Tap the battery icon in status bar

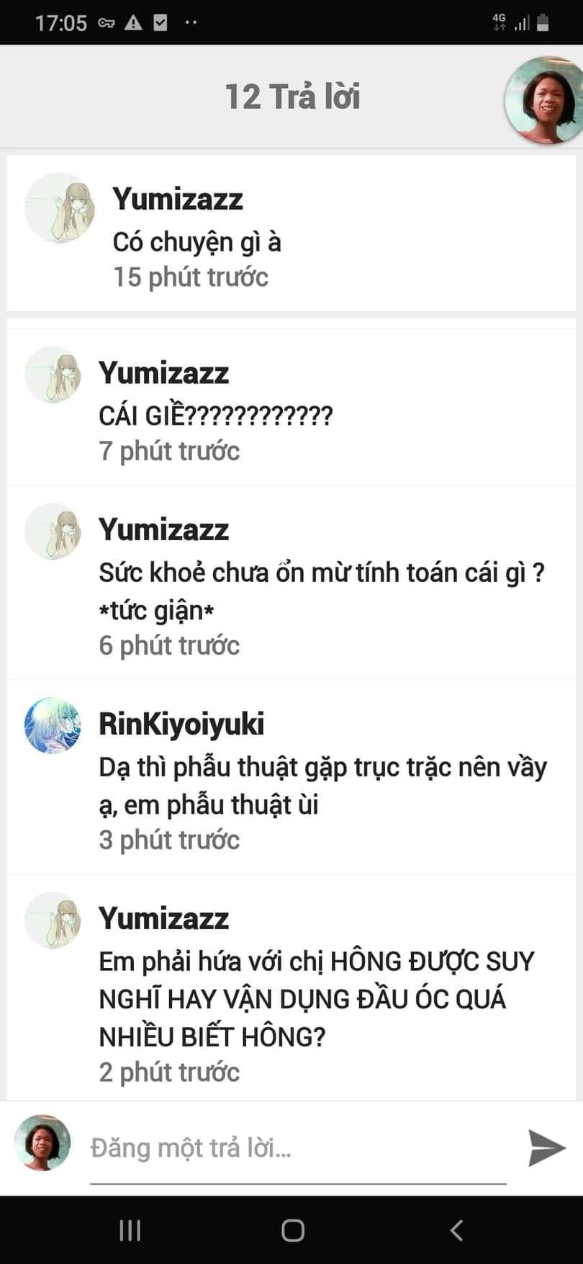tap(543, 22)
